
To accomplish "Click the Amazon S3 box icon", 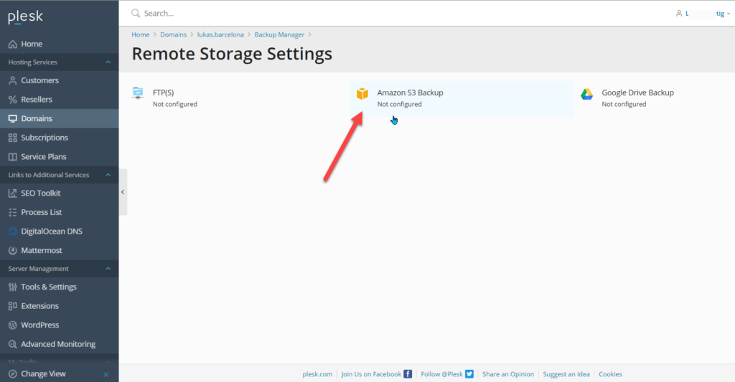I will click(362, 94).
